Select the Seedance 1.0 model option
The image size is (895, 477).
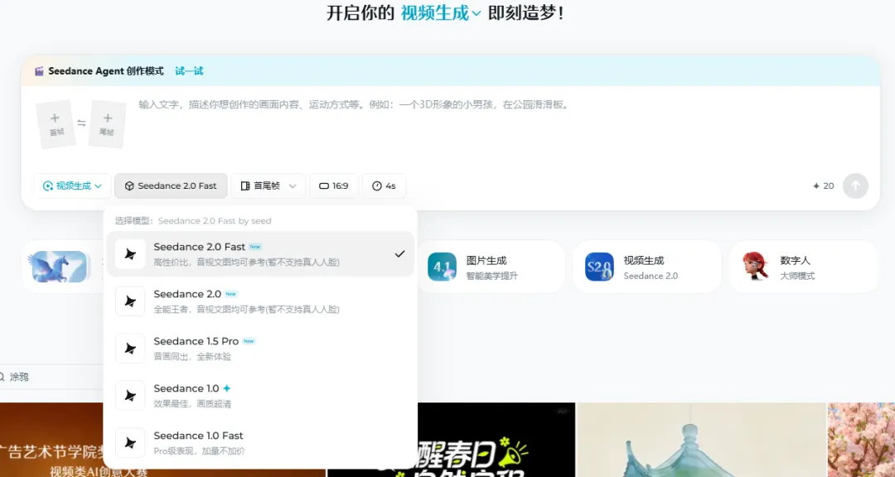point(260,395)
